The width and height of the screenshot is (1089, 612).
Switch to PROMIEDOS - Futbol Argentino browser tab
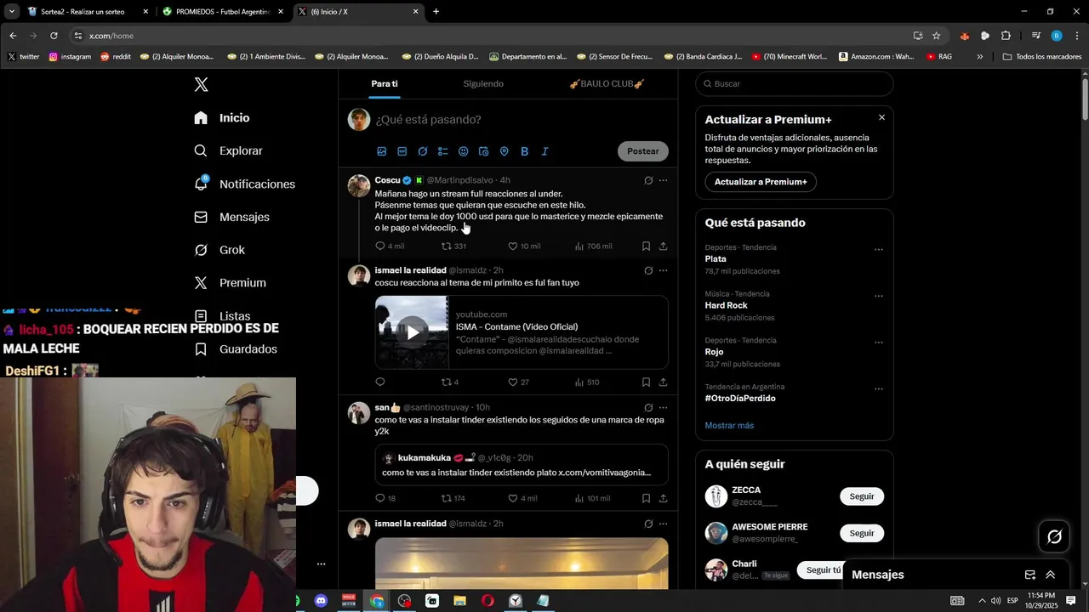(223, 12)
